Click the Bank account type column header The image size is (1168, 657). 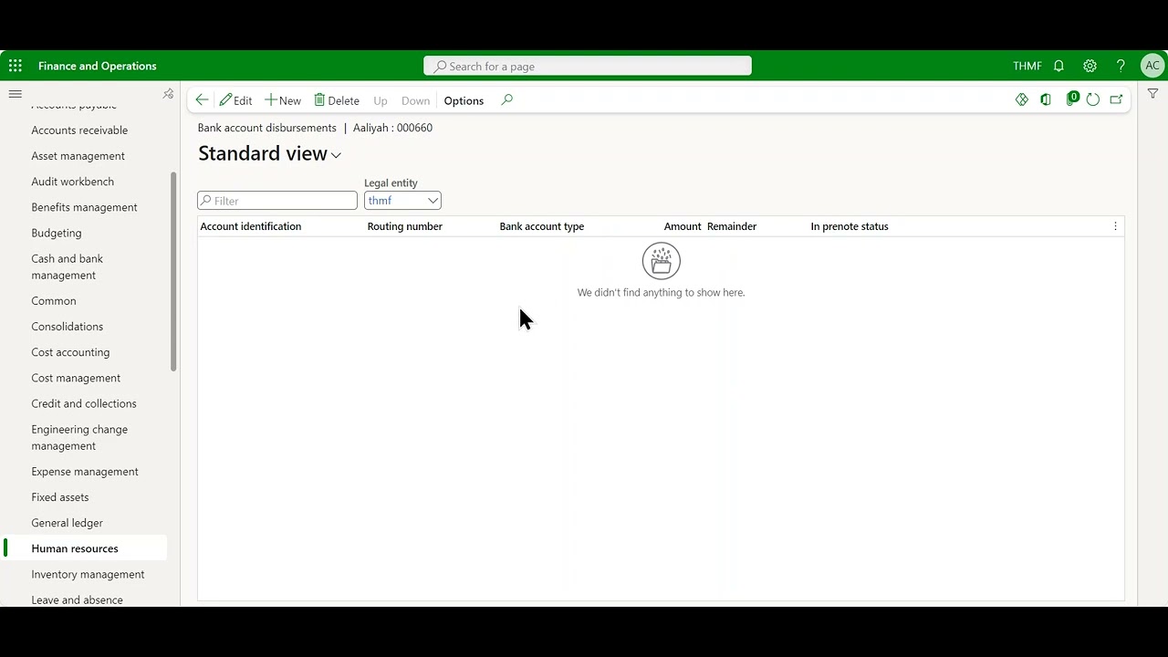coord(542,226)
